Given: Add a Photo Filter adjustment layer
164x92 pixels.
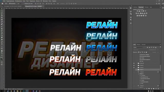Looking at the screenshot, I should pyautogui.click(x=142, y=13).
